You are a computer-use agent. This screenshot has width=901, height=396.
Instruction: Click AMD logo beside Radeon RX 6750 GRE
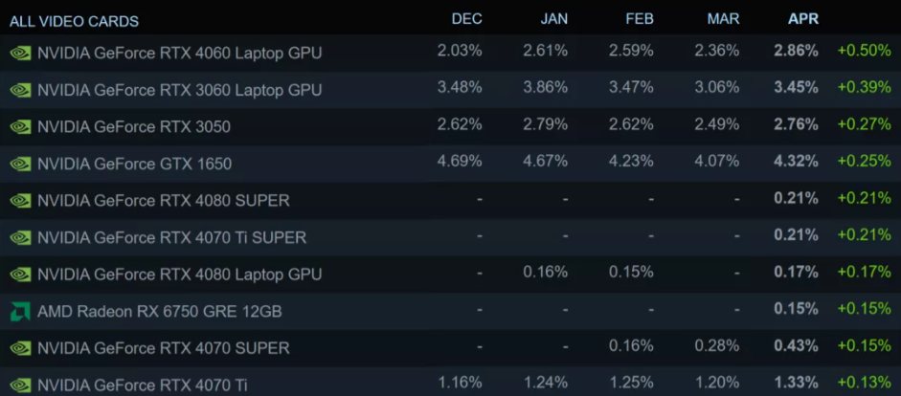coord(20,312)
